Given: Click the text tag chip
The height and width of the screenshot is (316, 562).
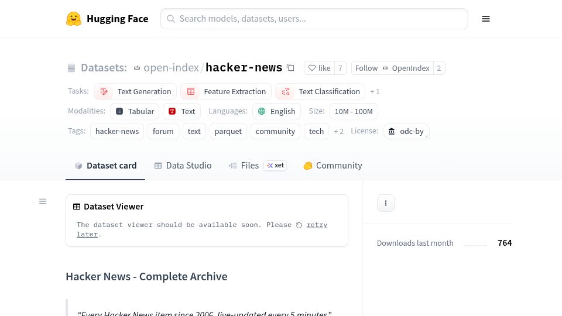Looking at the screenshot, I should click(194, 132).
